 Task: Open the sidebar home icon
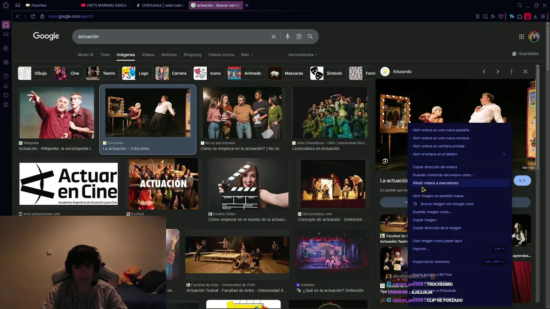pos(6,25)
